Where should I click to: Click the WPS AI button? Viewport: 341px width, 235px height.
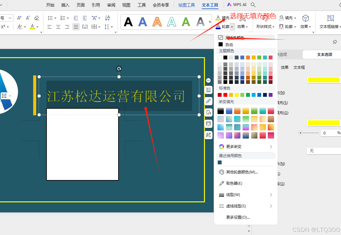point(237,5)
